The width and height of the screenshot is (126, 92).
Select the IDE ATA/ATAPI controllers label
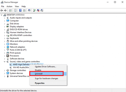coord(21,35)
